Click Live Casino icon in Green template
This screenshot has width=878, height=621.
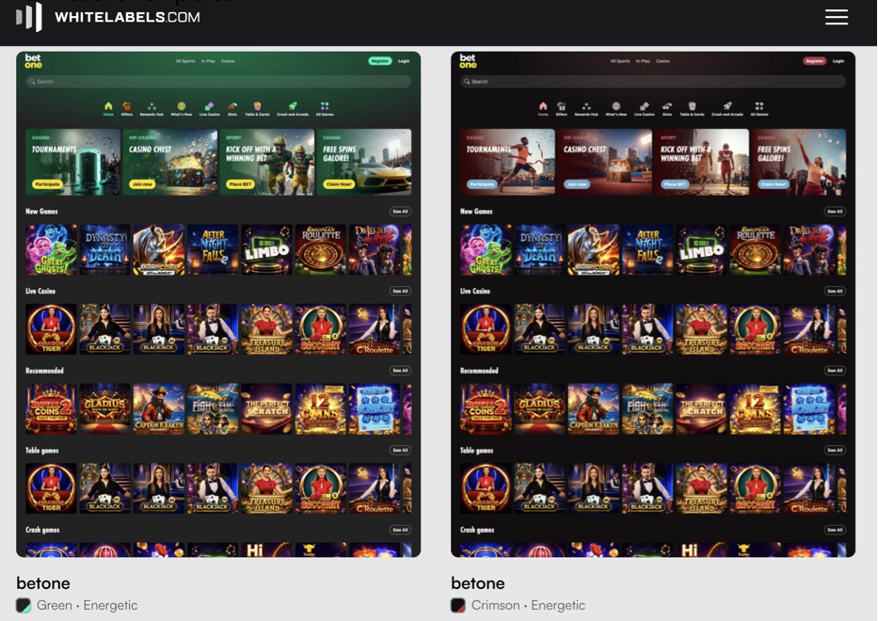(x=210, y=106)
